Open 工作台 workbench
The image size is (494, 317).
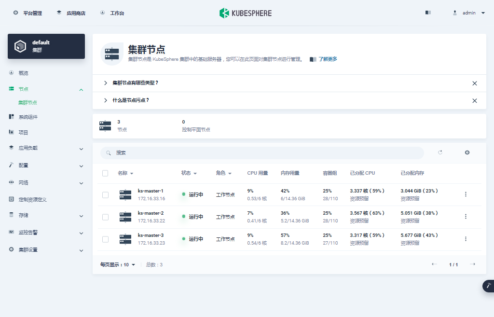point(112,13)
